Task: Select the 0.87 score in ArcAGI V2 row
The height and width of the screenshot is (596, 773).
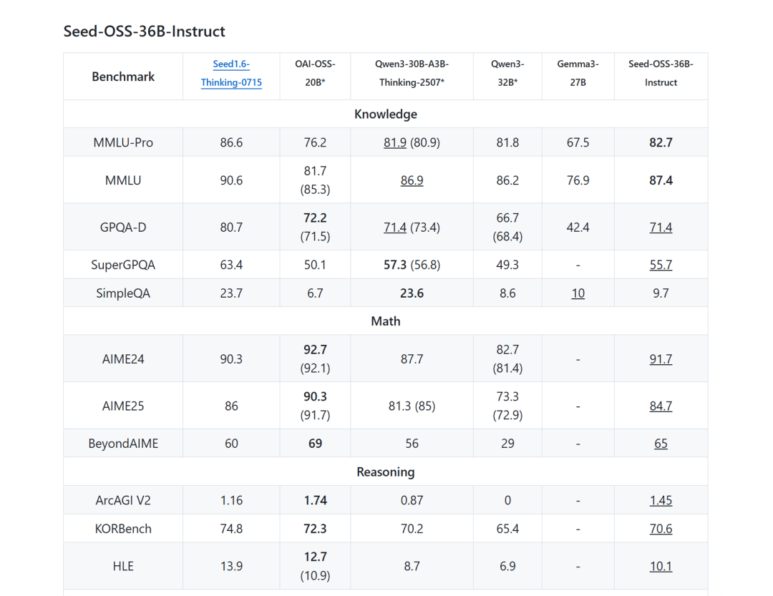Action: 412,500
